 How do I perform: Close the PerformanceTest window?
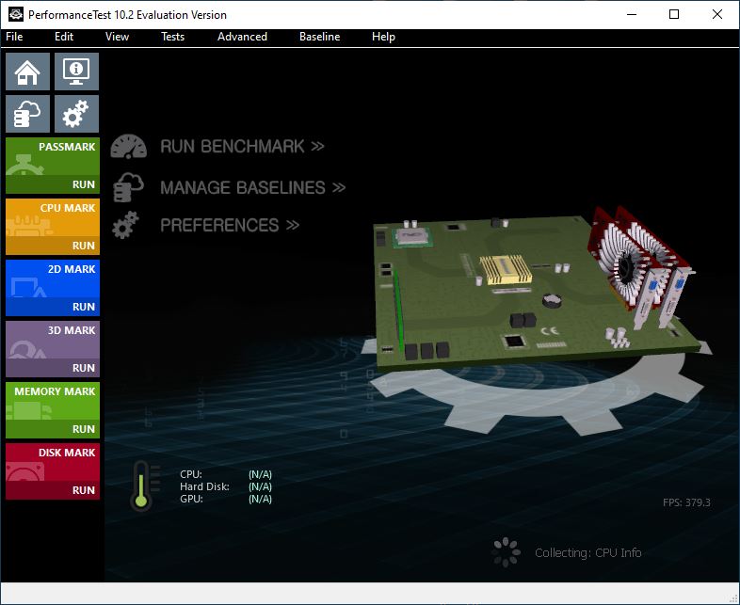[x=716, y=15]
